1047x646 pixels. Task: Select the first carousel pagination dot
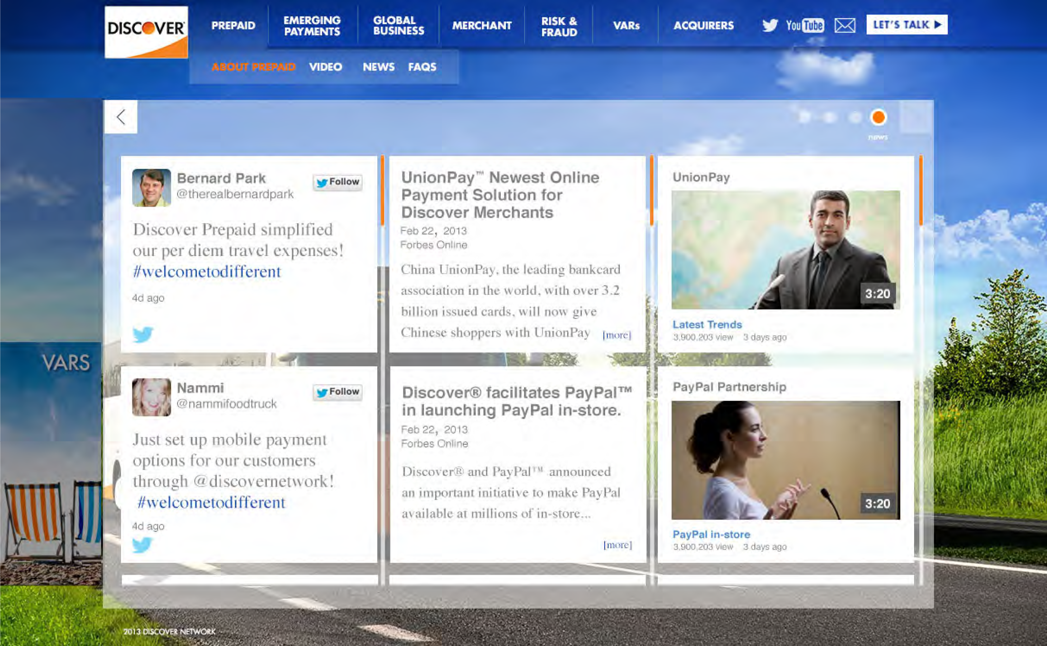pos(804,117)
